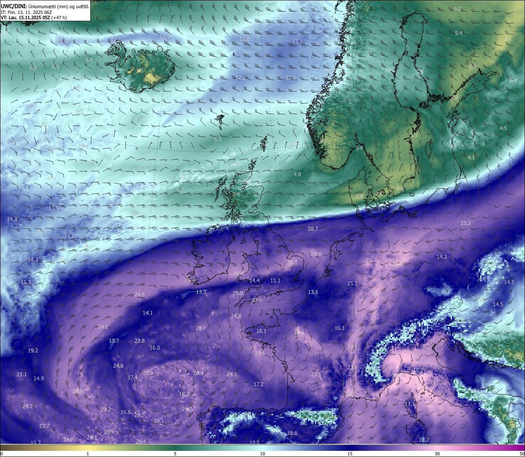Image resolution: width=525 pixels, height=457 pixels.
Task: Click the 27.7 value on the map
Action: tap(68, 440)
